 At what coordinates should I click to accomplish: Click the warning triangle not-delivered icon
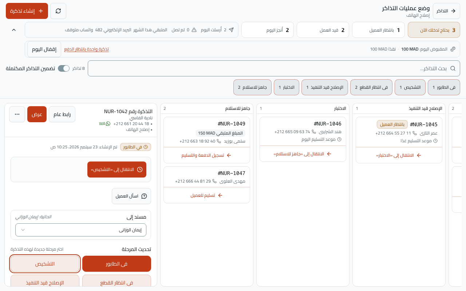(194, 30)
